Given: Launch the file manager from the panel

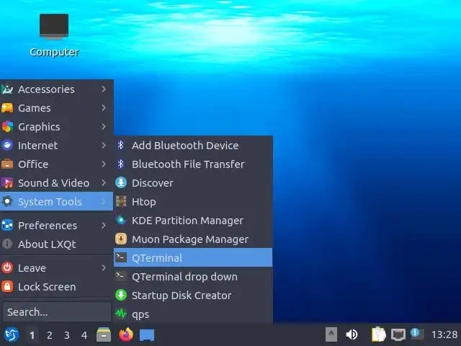Looking at the screenshot, I should (x=104, y=334).
